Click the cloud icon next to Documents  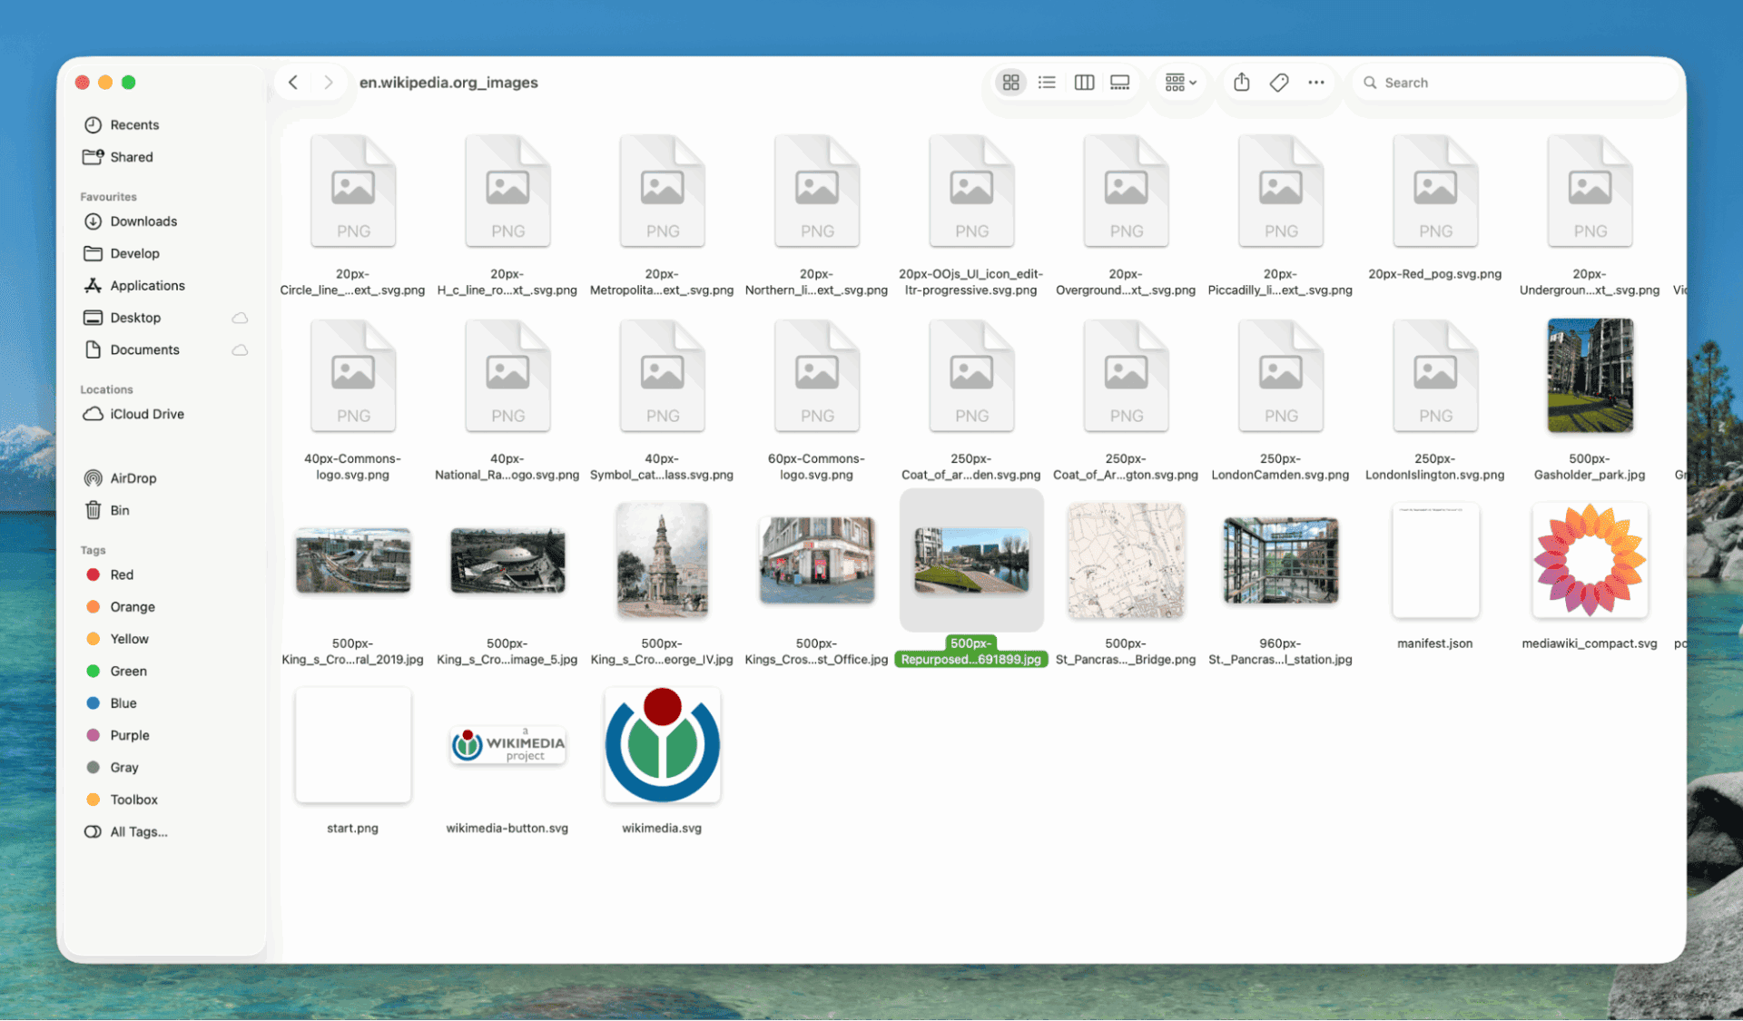click(240, 350)
